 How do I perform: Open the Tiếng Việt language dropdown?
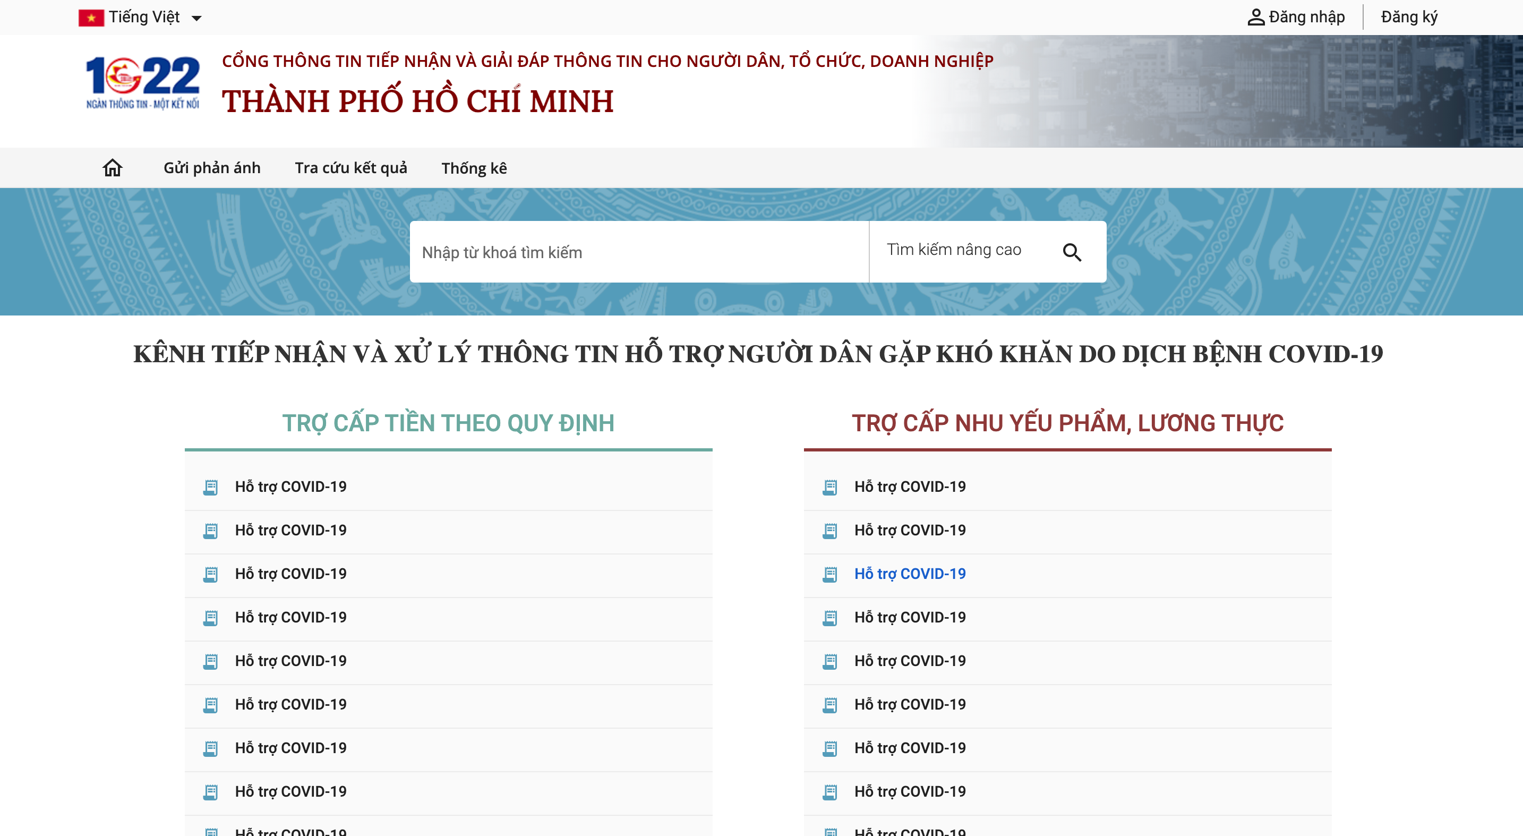click(144, 16)
